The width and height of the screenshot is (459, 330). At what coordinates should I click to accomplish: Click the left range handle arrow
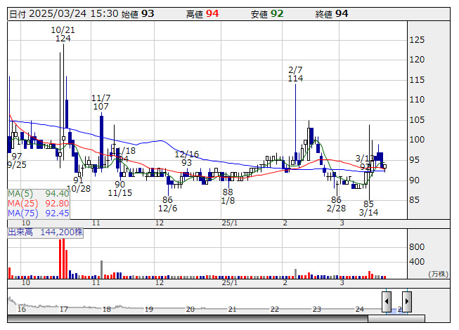tap(387, 302)
